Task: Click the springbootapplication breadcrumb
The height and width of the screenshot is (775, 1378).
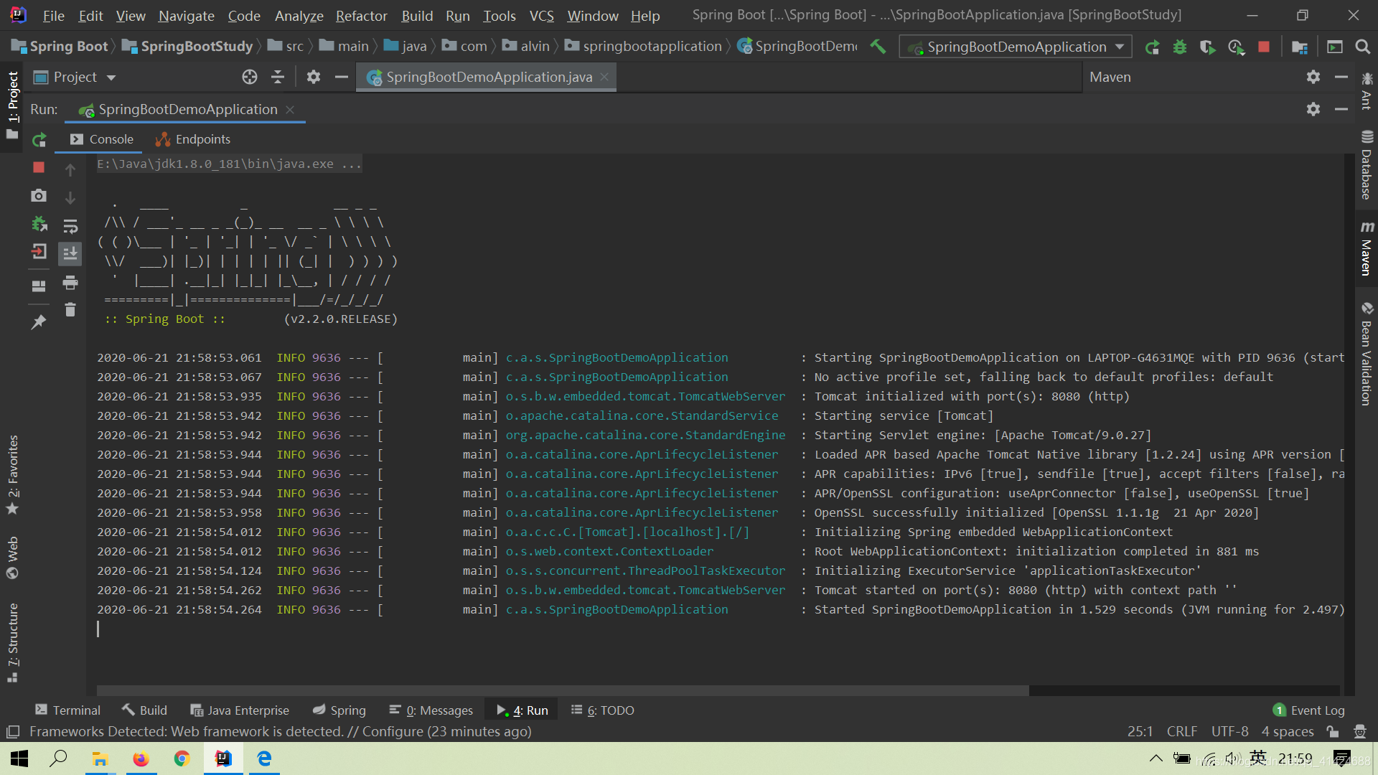Action: click(643, 46)
